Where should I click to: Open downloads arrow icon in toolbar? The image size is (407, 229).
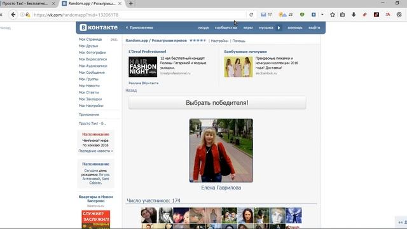(354, 15)
